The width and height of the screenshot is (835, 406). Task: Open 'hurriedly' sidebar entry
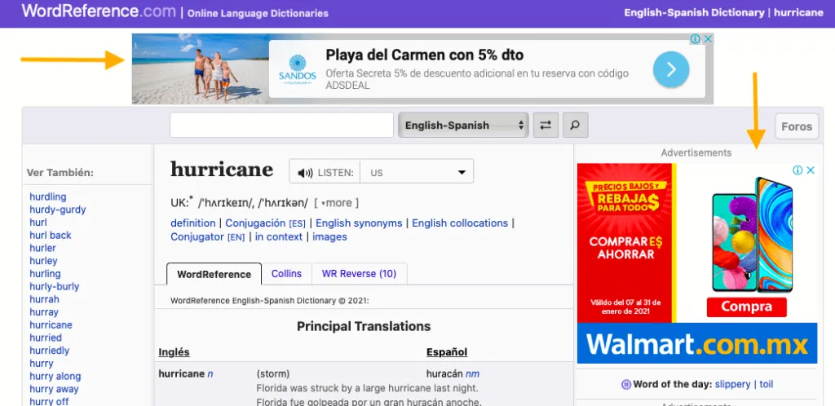click(x=50, y=350)
